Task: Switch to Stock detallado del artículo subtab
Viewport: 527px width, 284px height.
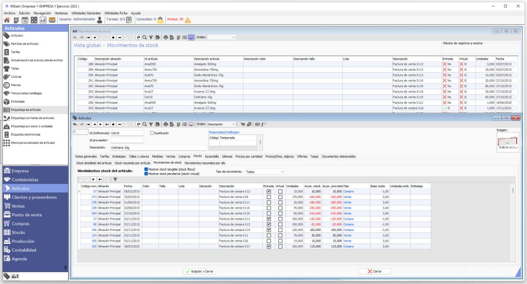Action: pyautogui.click(x=94, y=163)
